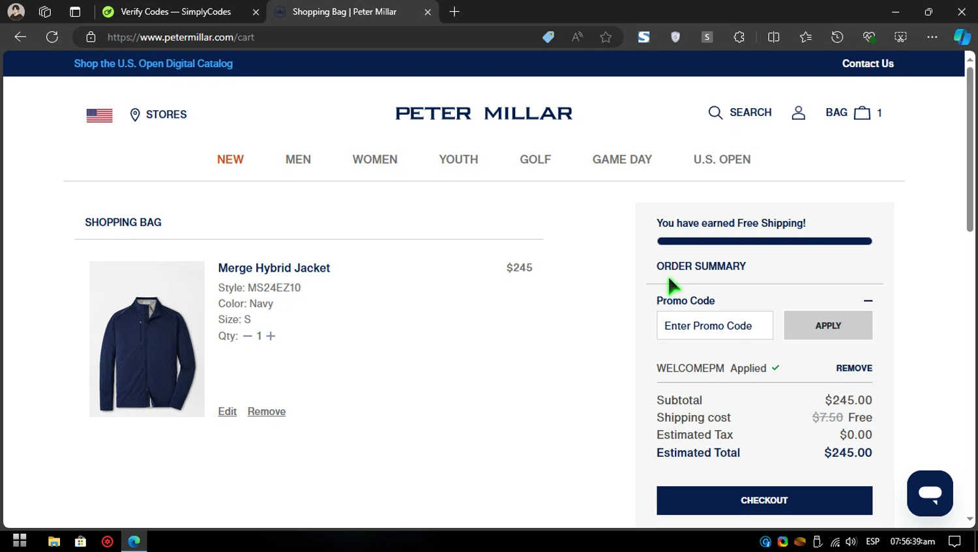Open the WOMEN menu
This screenshot has width=978, height=552.
375,160
